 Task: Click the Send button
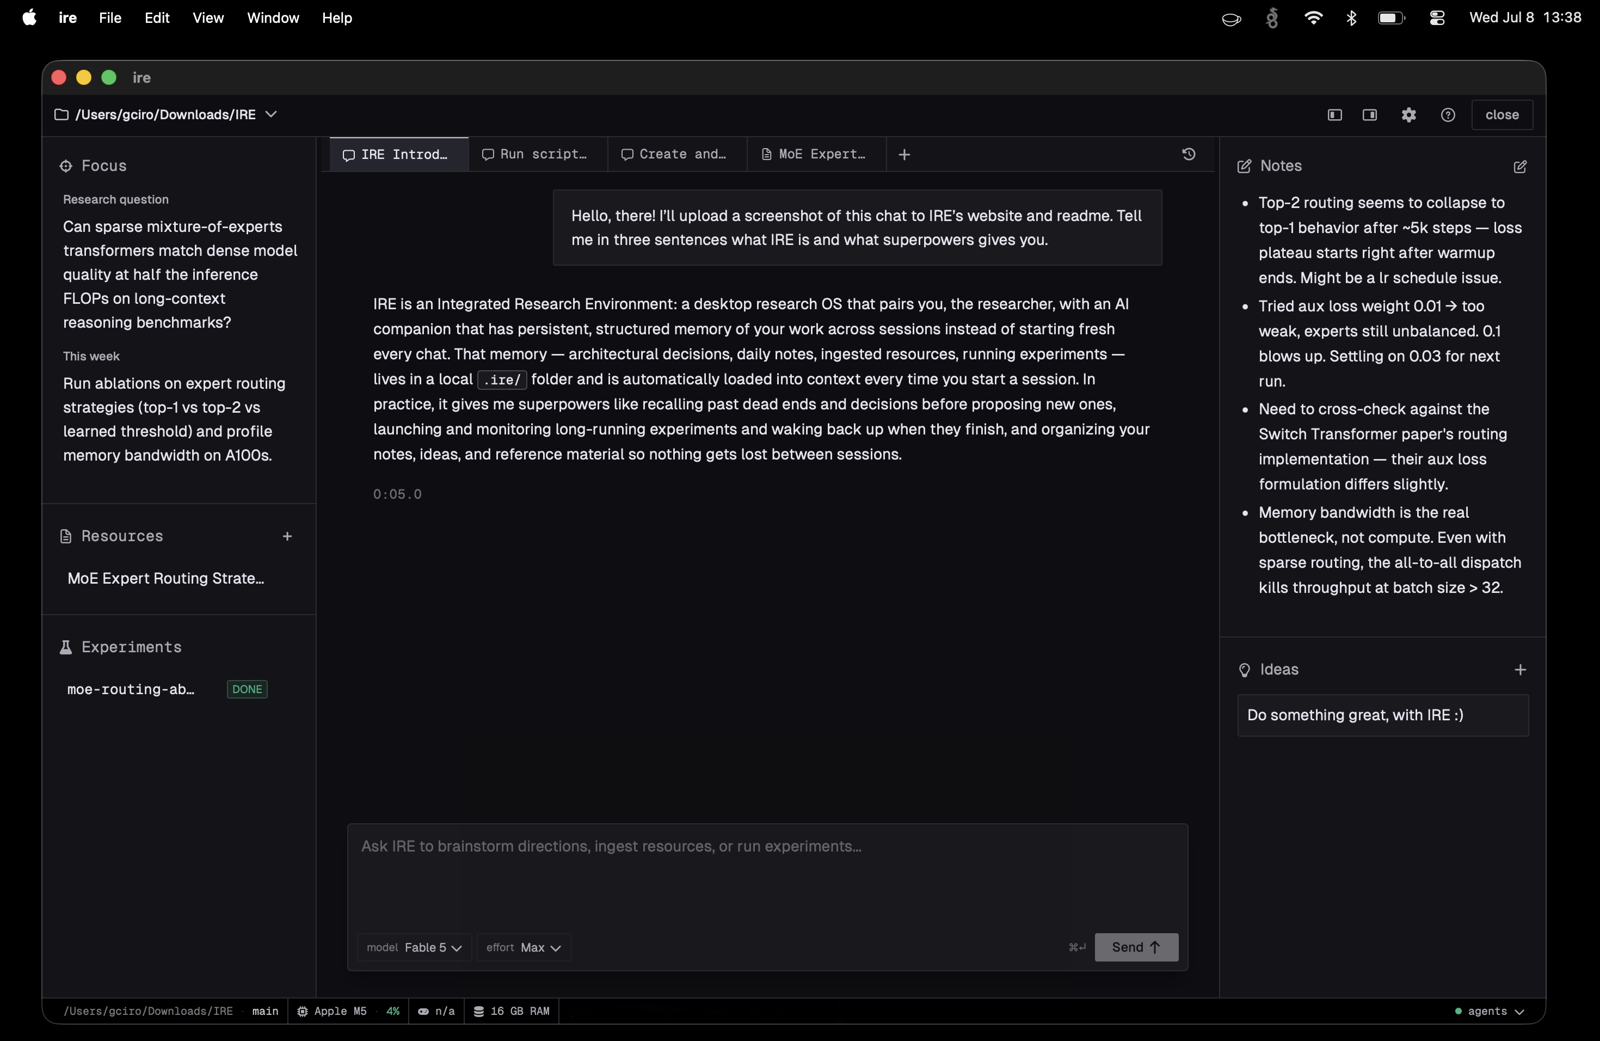(x=1136, y=947)
